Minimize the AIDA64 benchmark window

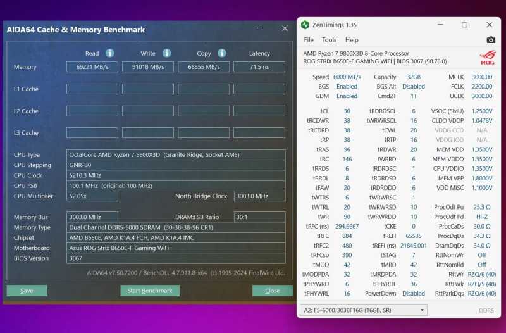[260, 28]
